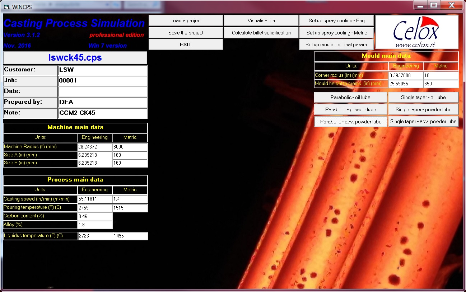Click Machine Radius metric value 8000
The width and height of the screenshot is (466, 292).
pos(130,147)
